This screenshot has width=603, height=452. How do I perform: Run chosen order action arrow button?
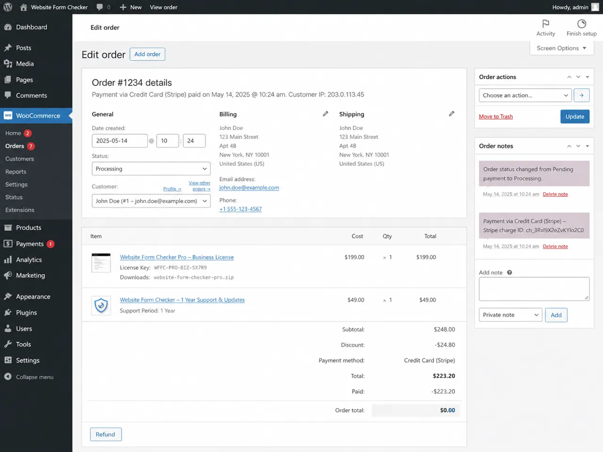point(582,95)
